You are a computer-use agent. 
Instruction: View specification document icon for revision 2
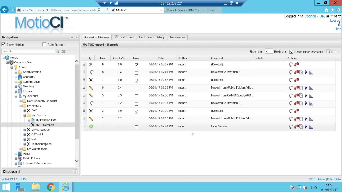[x=301, y=119]
